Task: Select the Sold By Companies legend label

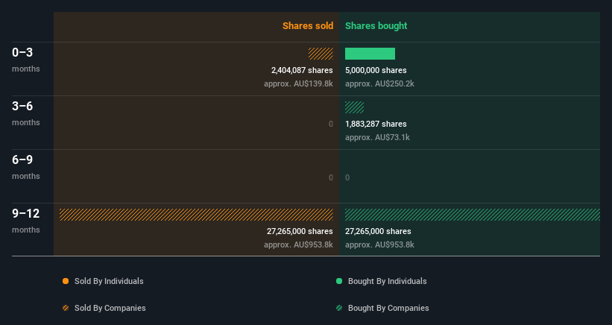Action: 110,308
